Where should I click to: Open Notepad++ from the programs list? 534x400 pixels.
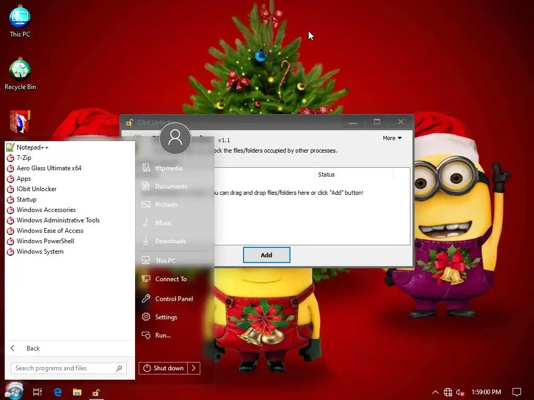pos(32,147)
